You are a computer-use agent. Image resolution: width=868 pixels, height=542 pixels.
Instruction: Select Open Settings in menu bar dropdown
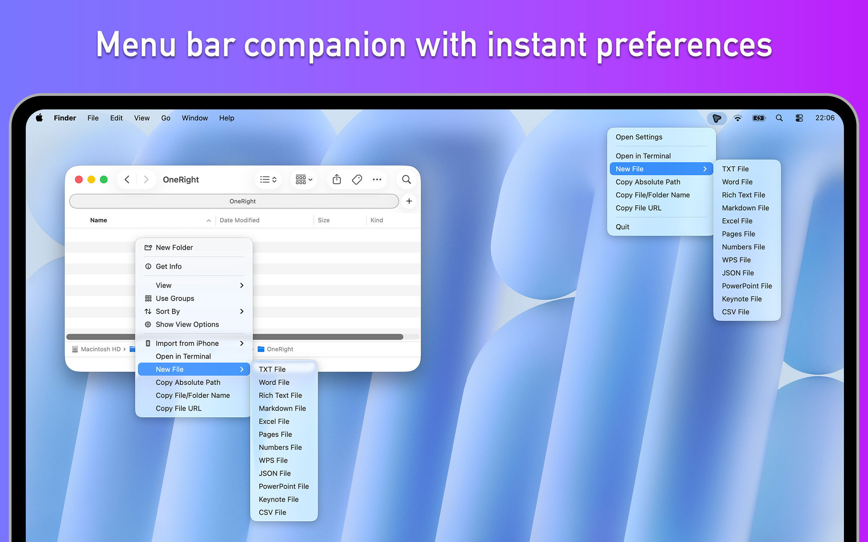(x=639, y=137)
